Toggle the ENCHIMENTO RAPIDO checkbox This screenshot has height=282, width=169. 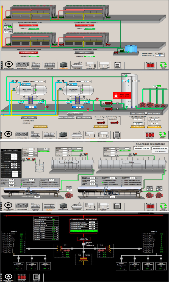coord(130,116)
